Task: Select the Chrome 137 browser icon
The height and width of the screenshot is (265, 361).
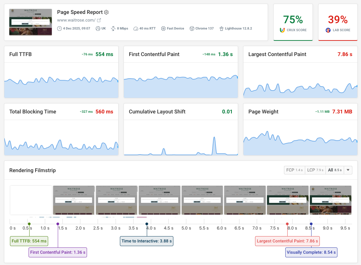Action: click(x=192, y=29)
